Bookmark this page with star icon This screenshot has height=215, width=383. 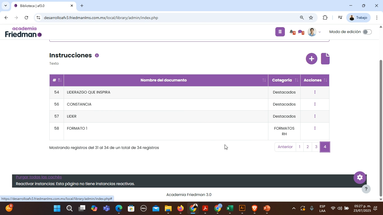[311, 18]
